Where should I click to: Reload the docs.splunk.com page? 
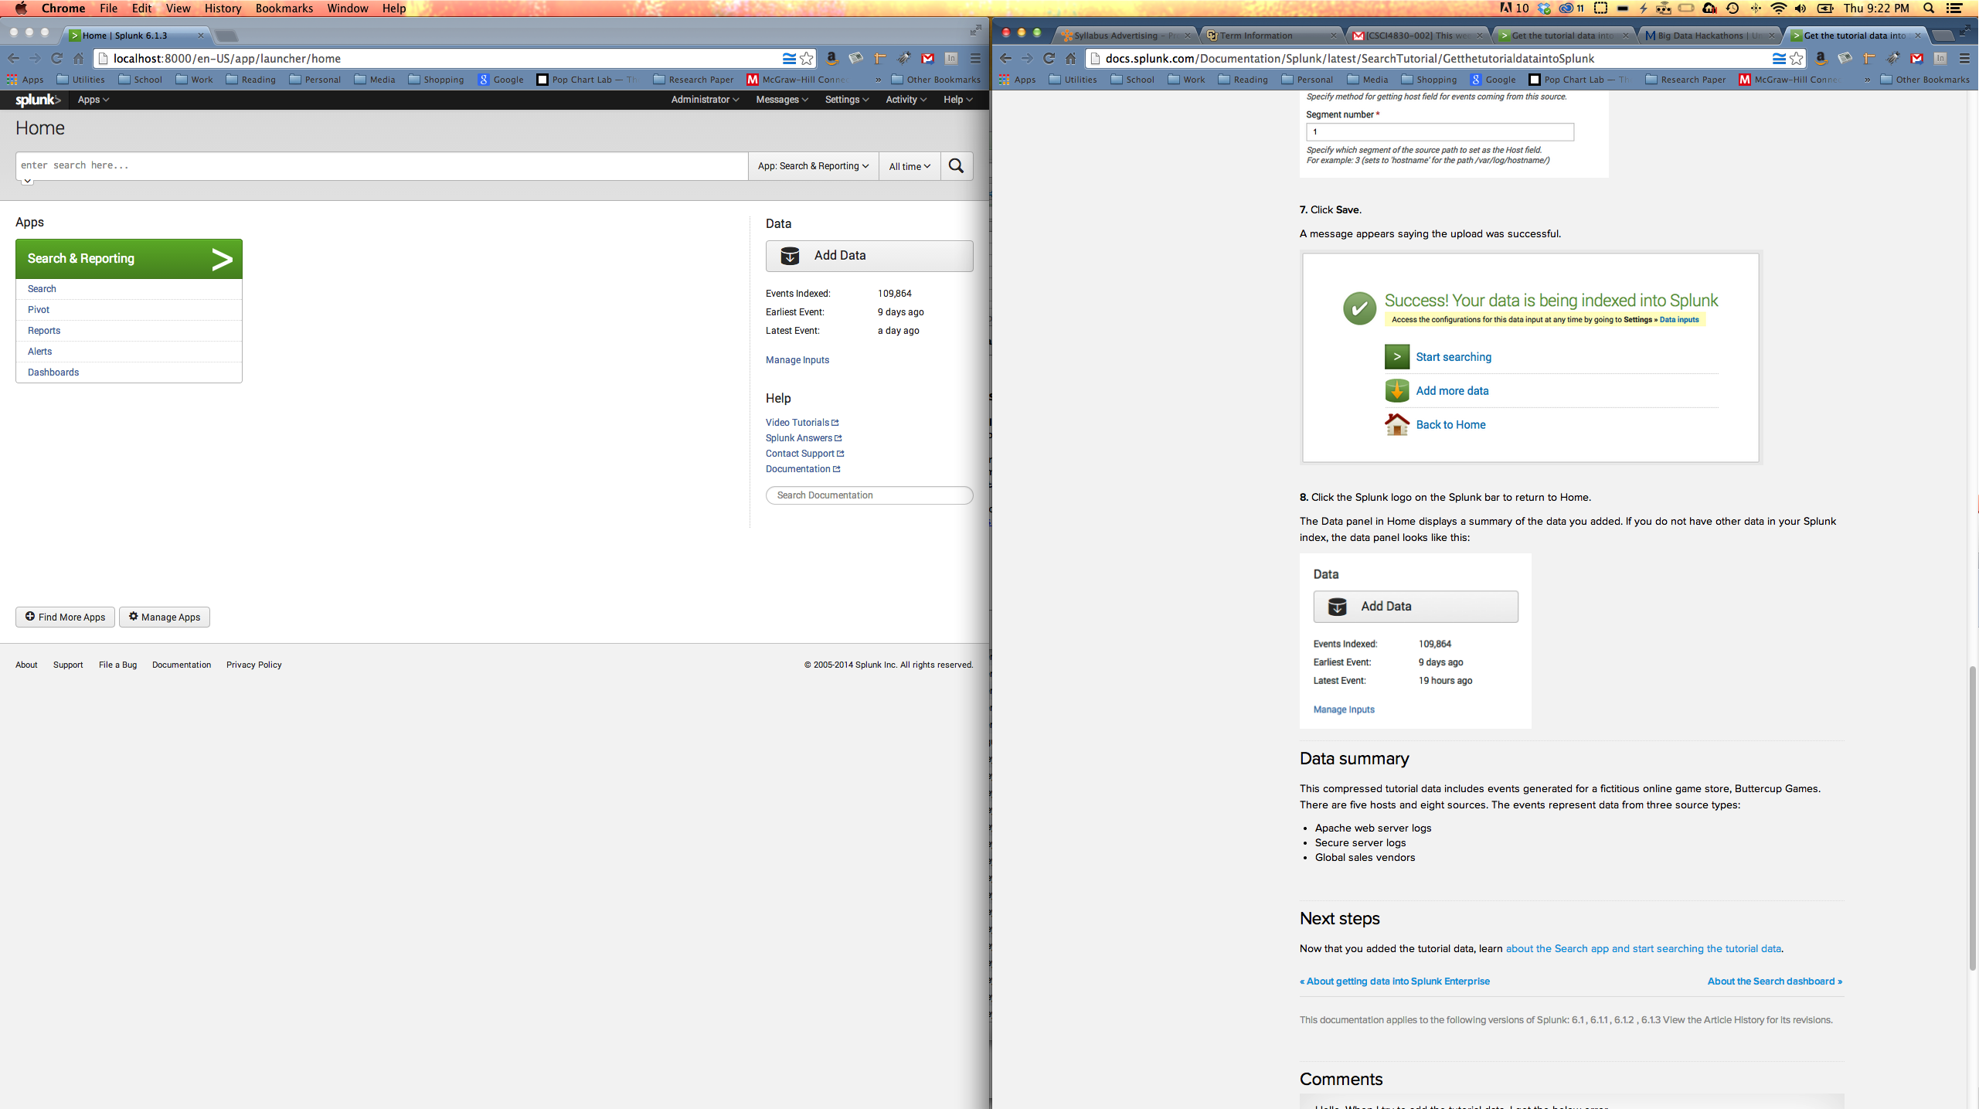1049,58
